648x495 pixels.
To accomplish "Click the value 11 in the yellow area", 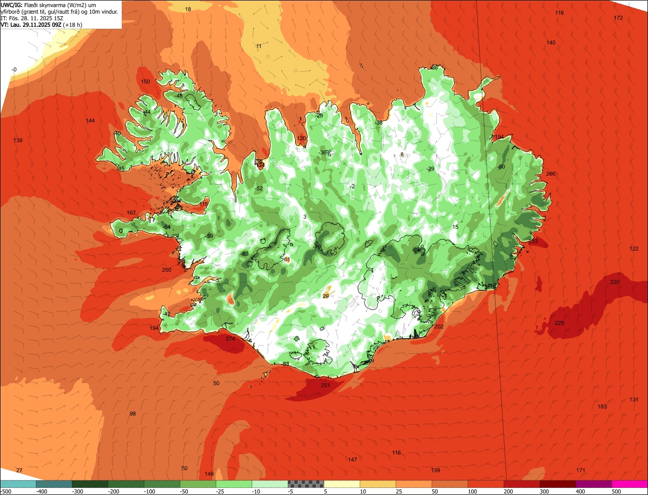I will click(x=259, y=46).
